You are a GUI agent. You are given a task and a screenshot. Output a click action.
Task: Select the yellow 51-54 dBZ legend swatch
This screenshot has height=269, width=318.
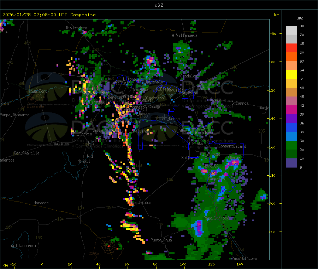point(291,75)
